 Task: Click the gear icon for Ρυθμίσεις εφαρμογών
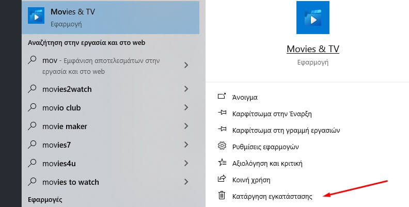click(x=222, y=147)
